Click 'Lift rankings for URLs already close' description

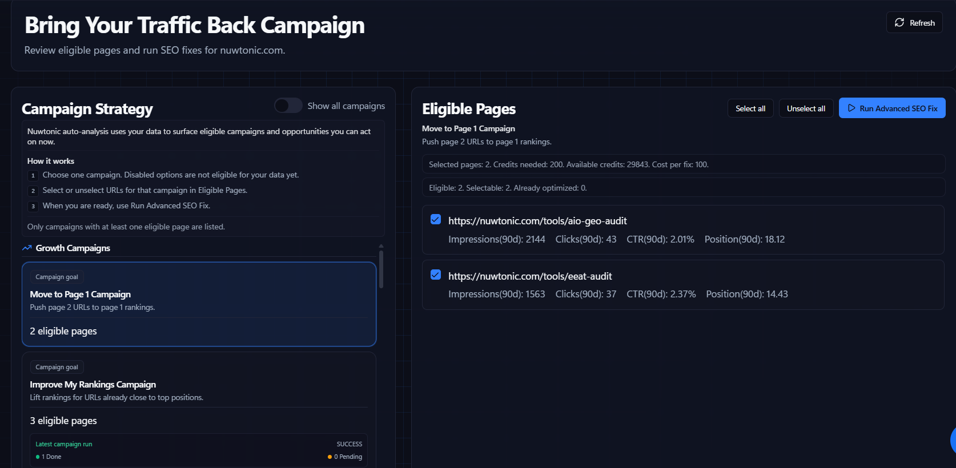point(117,397)
